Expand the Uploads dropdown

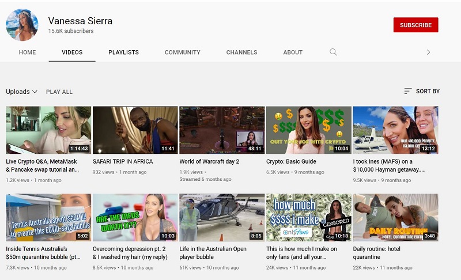[x=21, y=92]
